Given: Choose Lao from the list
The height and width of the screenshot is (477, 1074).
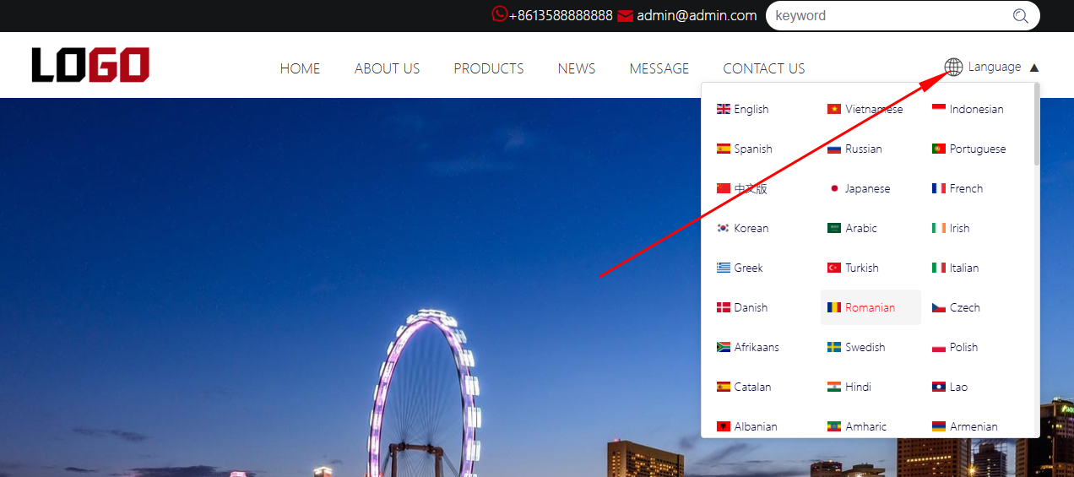Looking at the screenshot, I should pos(950,387).
